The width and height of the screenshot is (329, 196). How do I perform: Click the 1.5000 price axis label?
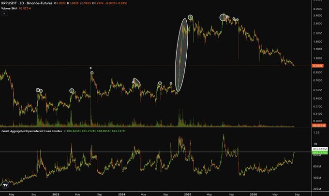(318, 49)
